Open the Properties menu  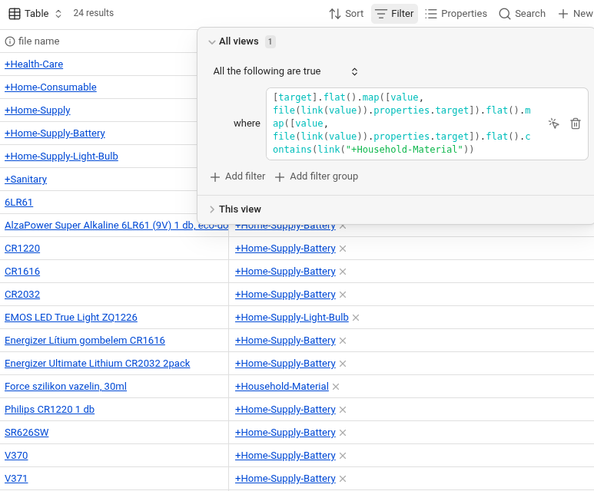pos(456,14)
